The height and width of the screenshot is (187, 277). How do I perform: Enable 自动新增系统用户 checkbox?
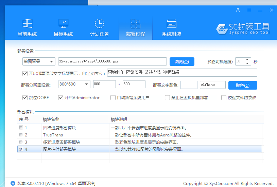pyautogui.click(x=113, y=98)
